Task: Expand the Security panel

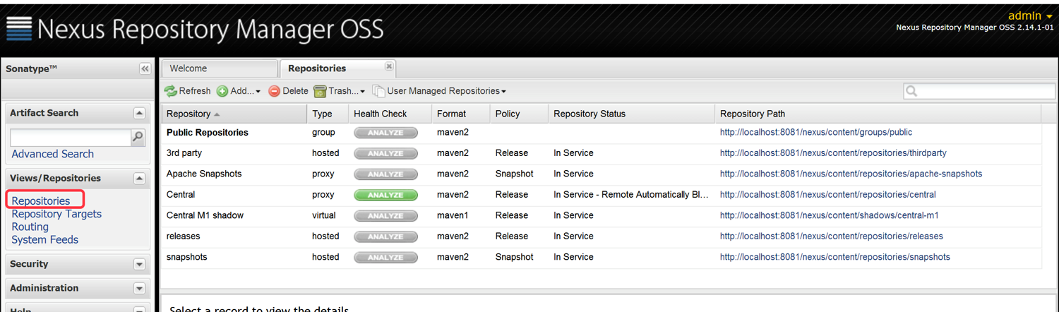Action: coord(139,264)
